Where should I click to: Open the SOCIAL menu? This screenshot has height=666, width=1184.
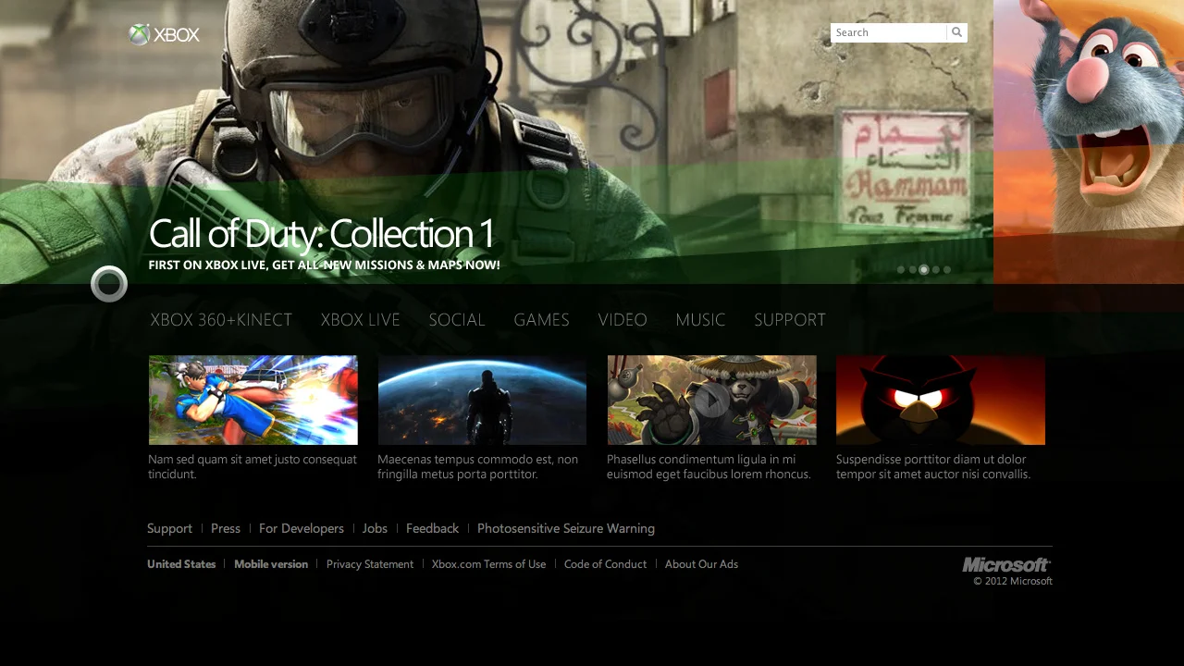click(x=457, y=320)
